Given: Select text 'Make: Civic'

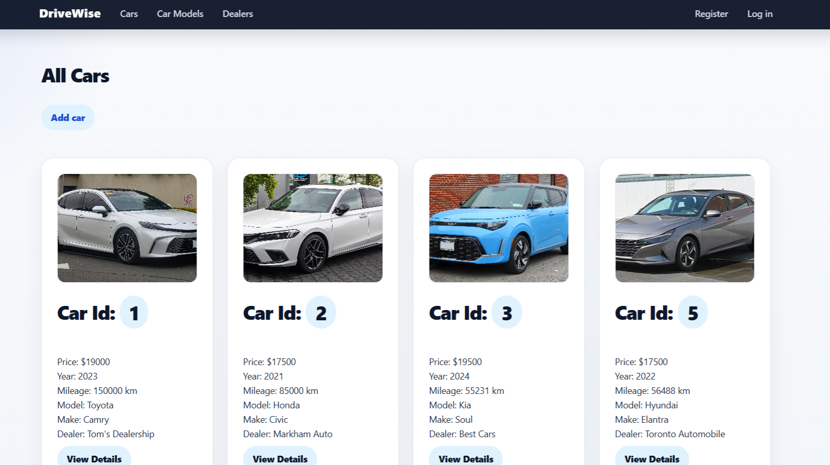Looking at the screenshot, I should (266, 420).
